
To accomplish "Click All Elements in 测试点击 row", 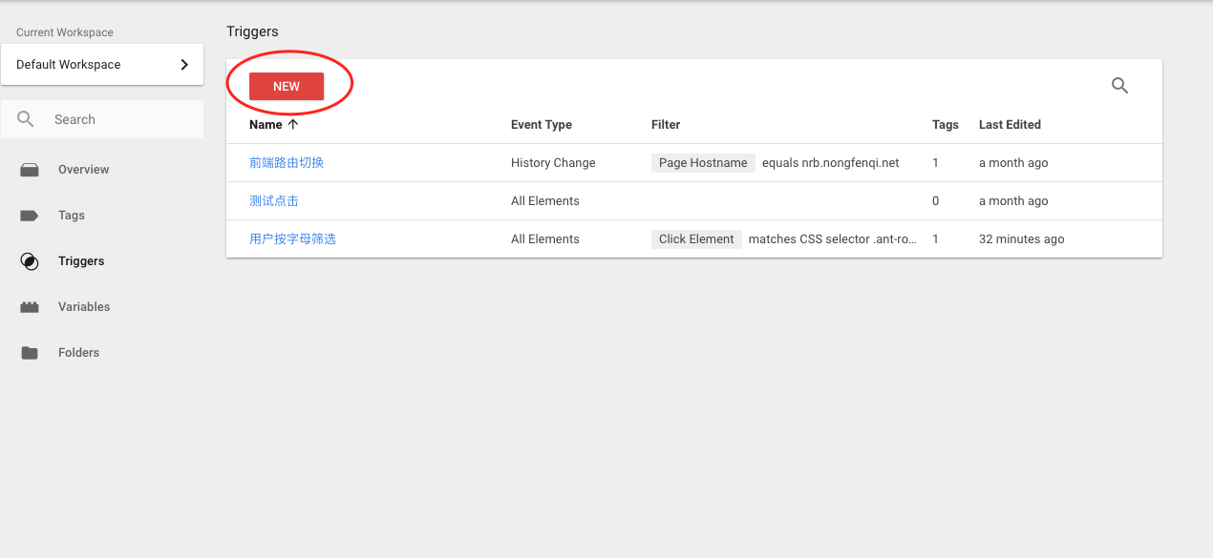I will coord(545,201).
